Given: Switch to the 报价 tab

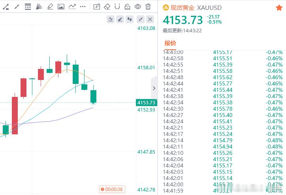Looking at the screenshot, I should click(170, 43).
